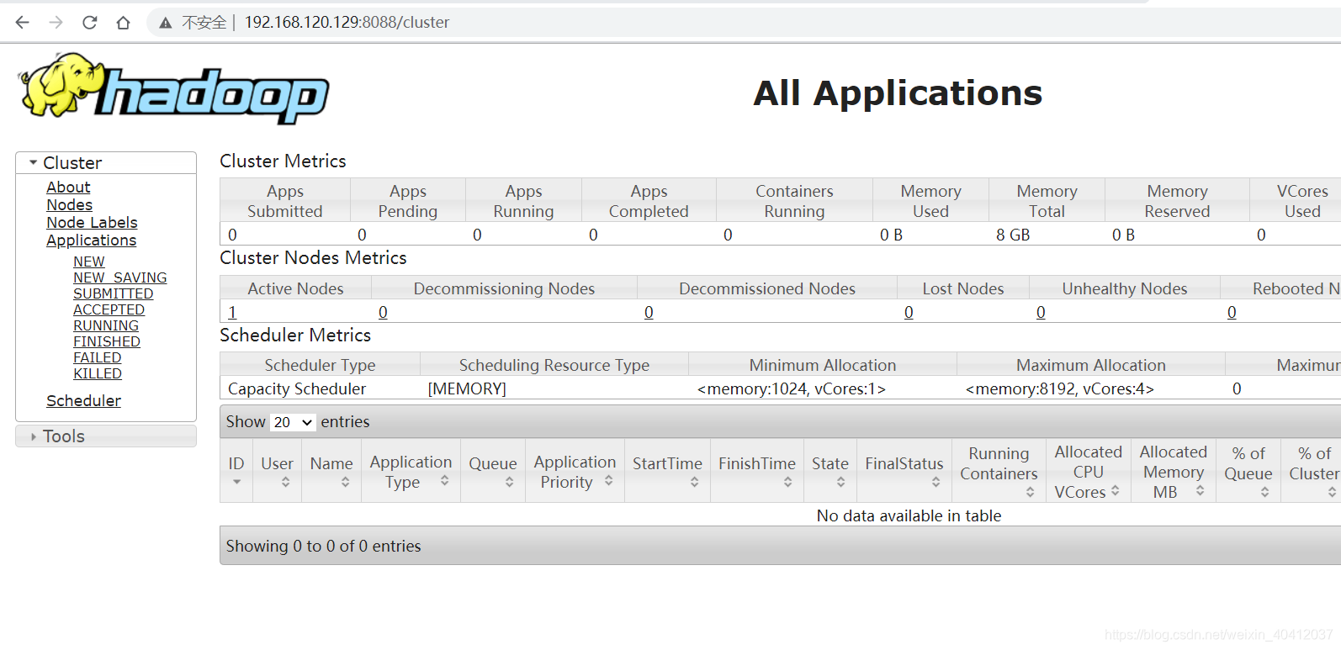Screen dimensions: 1341x650
Task: Open the About cluster link
Action: (68, 188)
